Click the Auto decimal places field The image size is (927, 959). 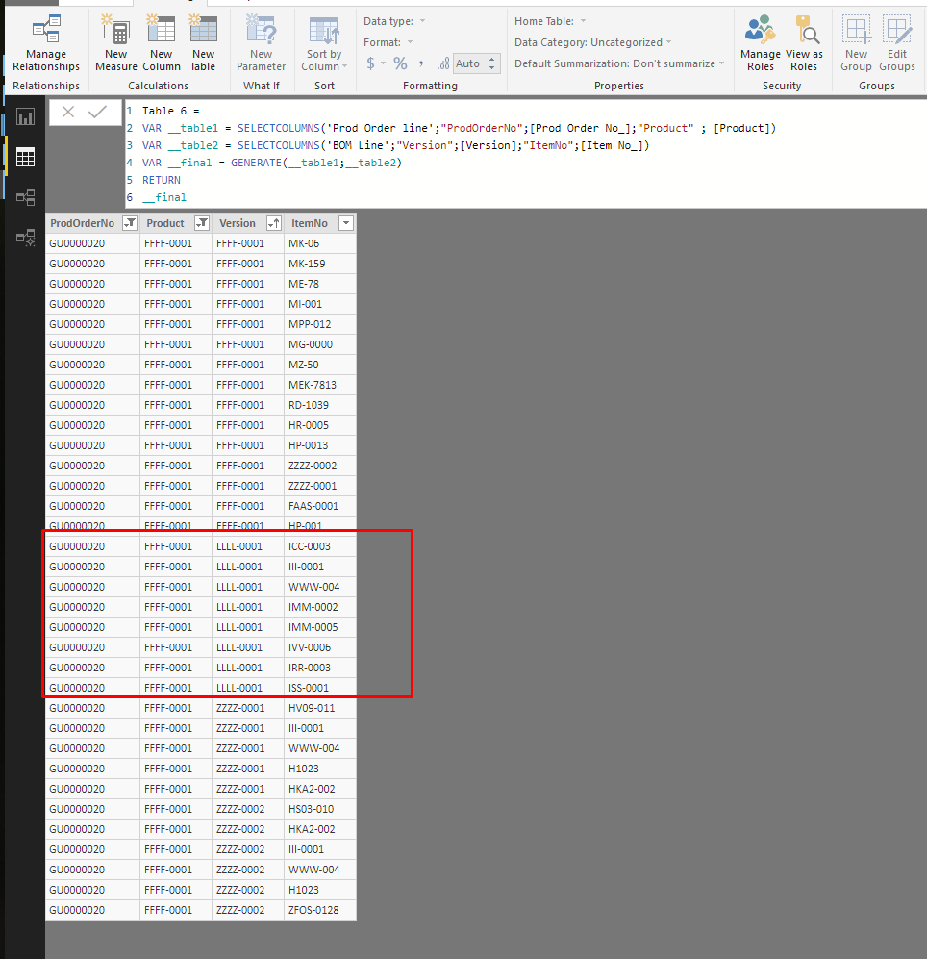[x=467, y=63]
